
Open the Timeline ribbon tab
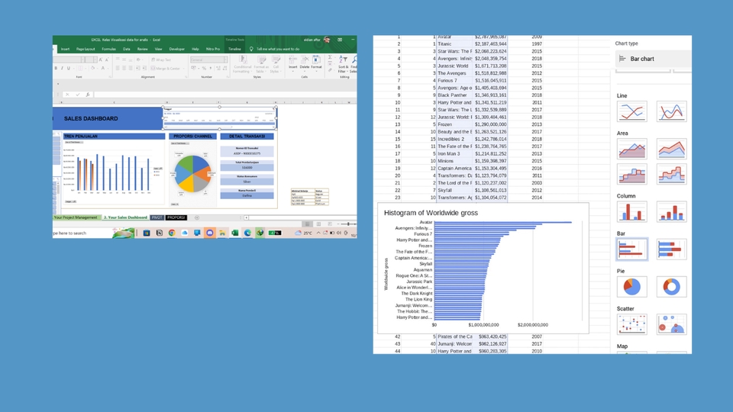pyautogui.click(x=234, y=49)
